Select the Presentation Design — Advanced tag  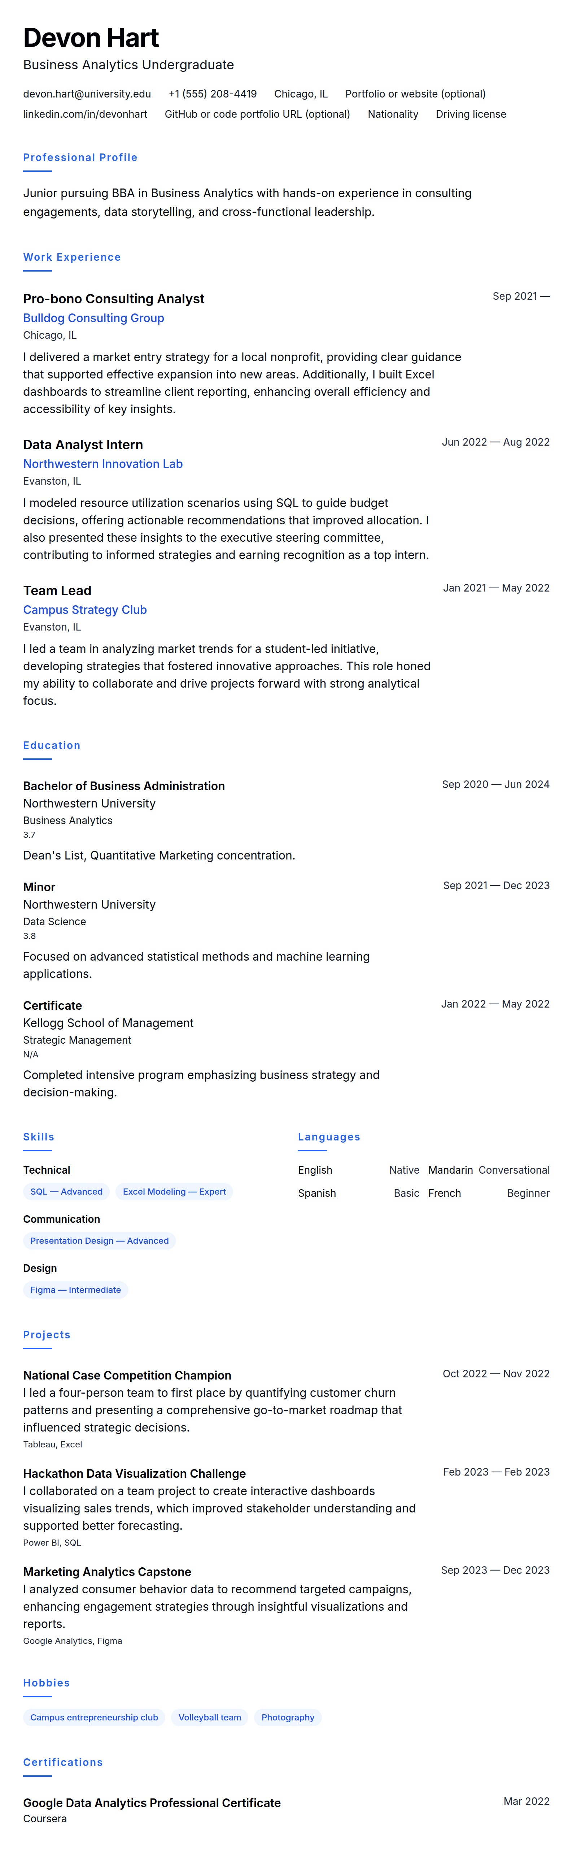pos(99,1240)
